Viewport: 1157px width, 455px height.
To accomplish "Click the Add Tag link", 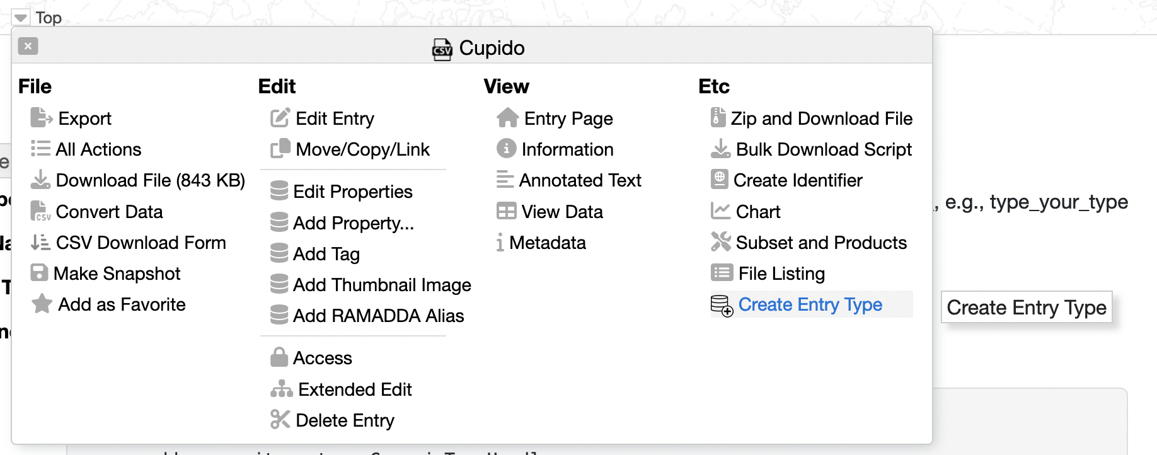I will click(x=326, y=254).
